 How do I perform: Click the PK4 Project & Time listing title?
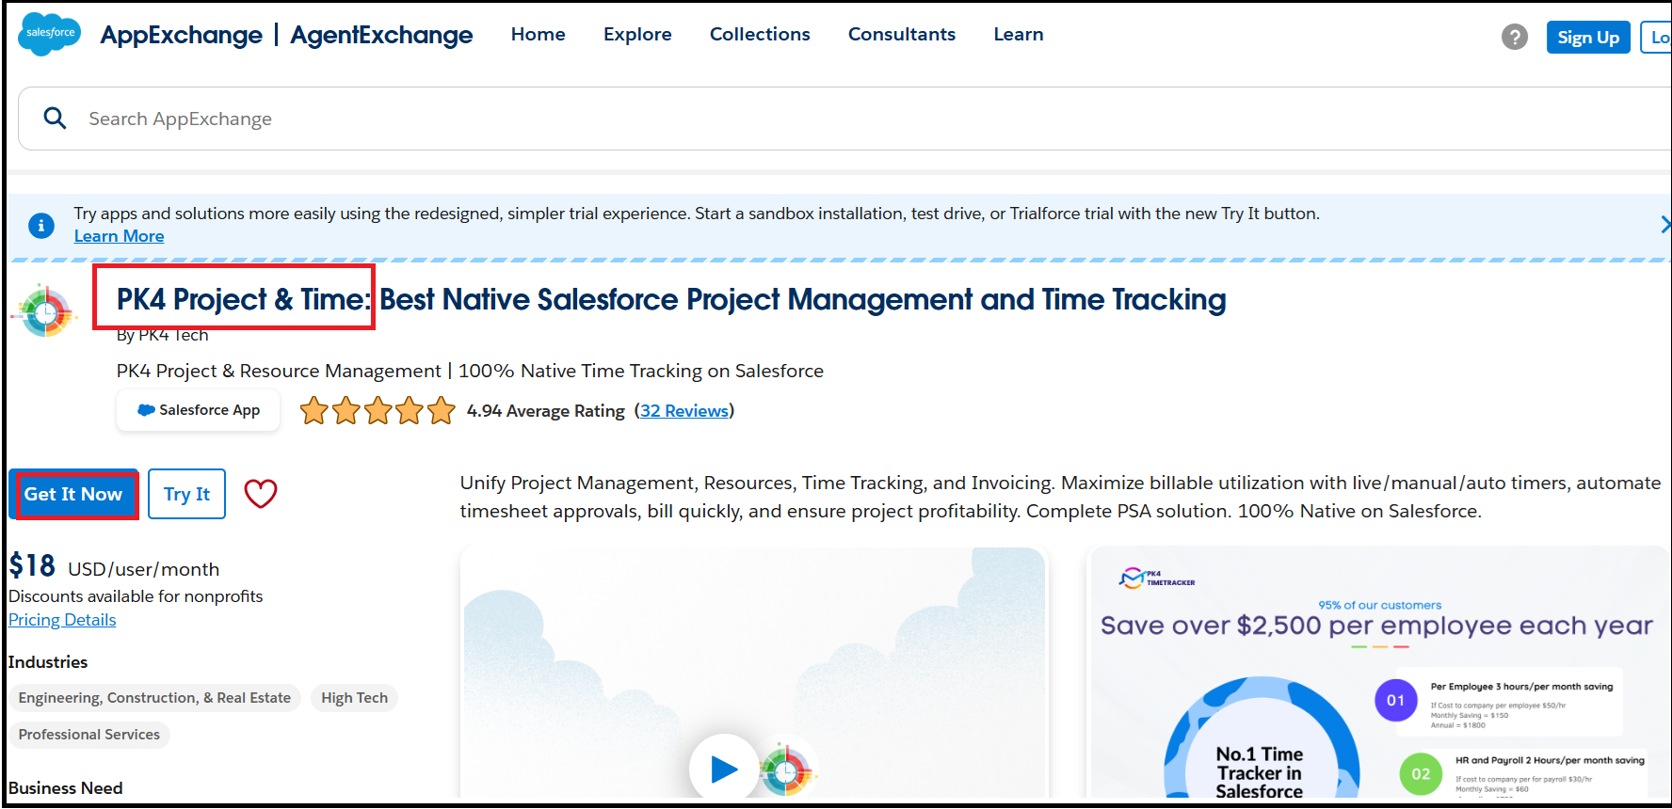(x=671, y=299)
